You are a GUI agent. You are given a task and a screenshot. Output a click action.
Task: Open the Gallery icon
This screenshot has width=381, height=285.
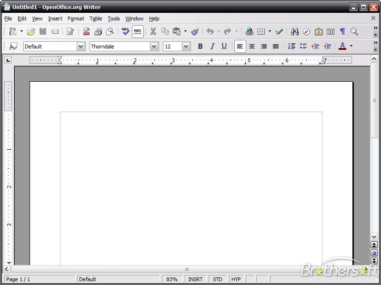pos(319,31)
